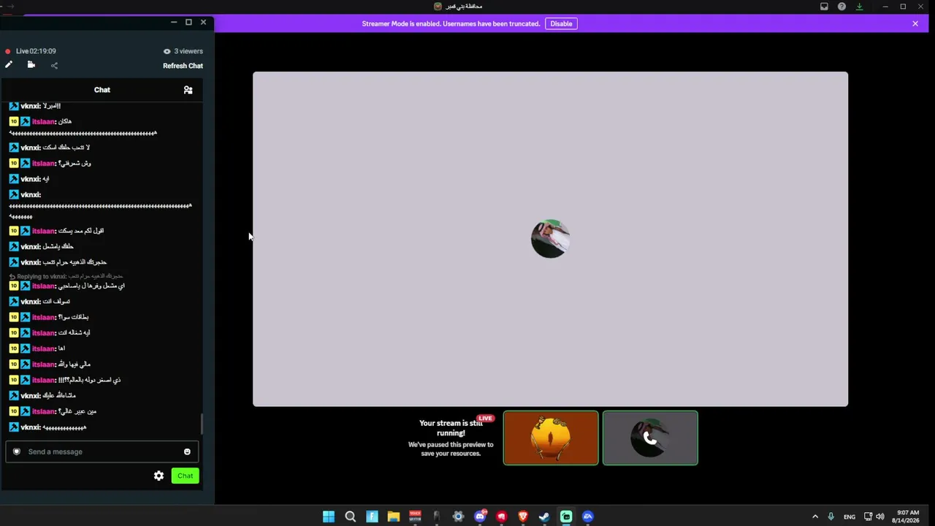Disable Streamer Mode from the banner
This screenshot has height=526, width=935.
coord(561,23)
